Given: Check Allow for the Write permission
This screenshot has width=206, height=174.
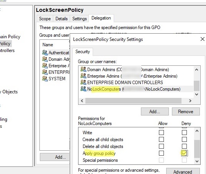Looking at the screenshot, I should click(x=161, y=133).
